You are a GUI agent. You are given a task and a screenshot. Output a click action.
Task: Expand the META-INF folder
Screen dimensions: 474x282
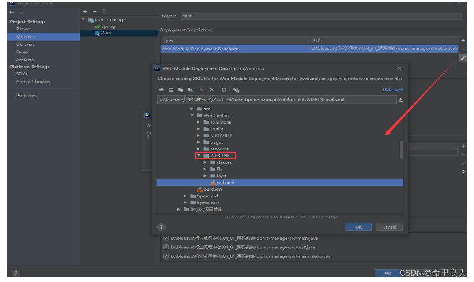(x=198, y=135)
